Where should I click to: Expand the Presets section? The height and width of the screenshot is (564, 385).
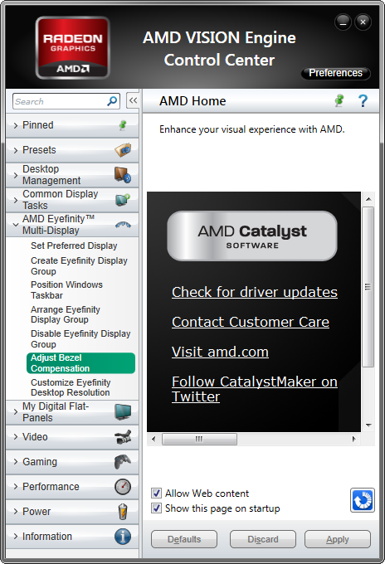point(72,150)
